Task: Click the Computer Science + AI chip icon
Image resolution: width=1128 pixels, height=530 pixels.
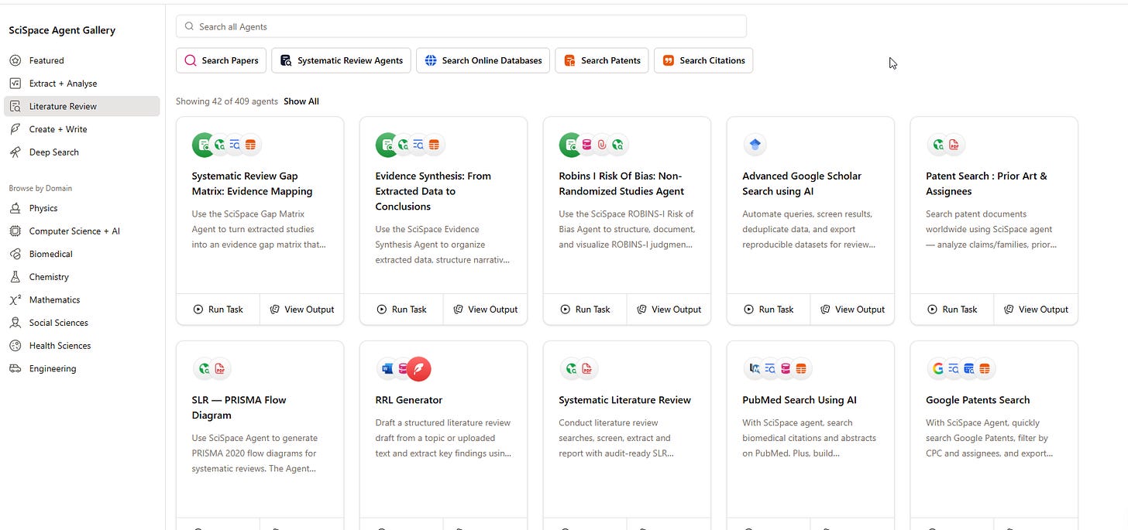Action: point(15,231)
